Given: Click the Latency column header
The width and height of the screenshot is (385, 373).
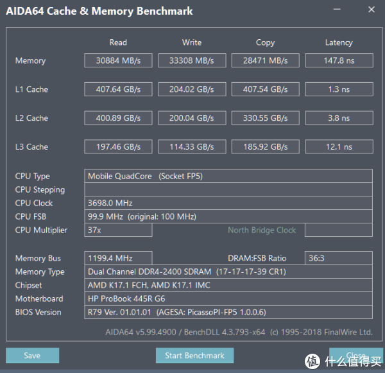Looking at the screenshot, I should point(339,43).
